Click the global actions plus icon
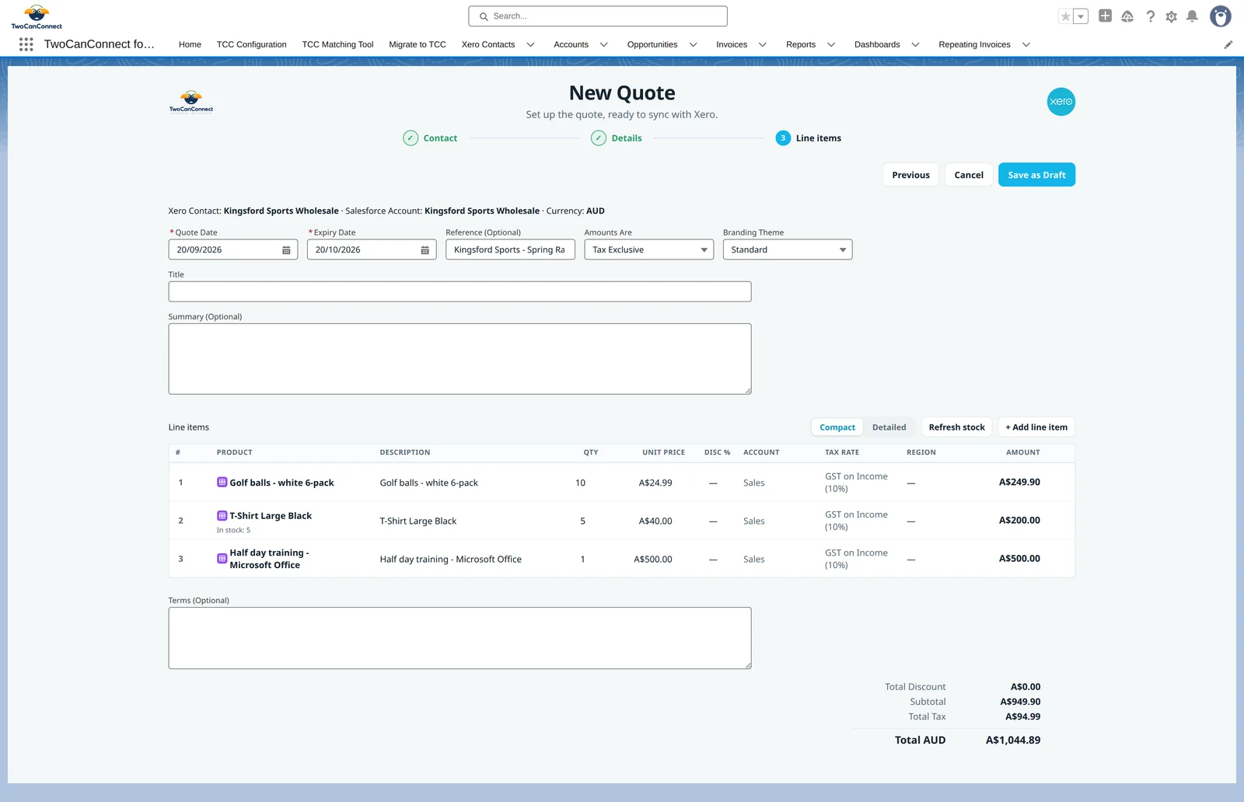The image size is (1244, 802). click(x=1105, y=16)
